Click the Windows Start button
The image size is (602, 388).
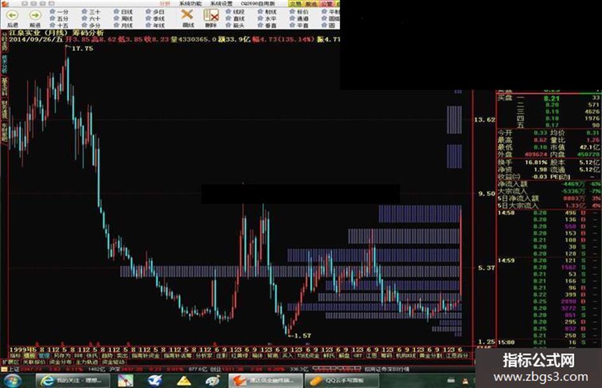(x=13, y=380)
